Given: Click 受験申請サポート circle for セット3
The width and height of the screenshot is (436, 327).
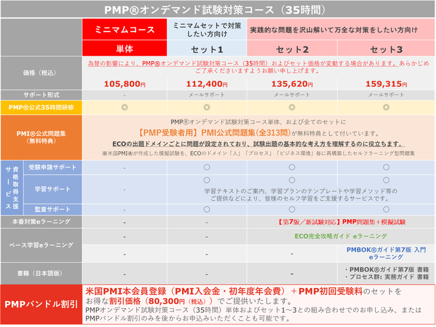Looking at the screenshot, I should click(386, 167).
